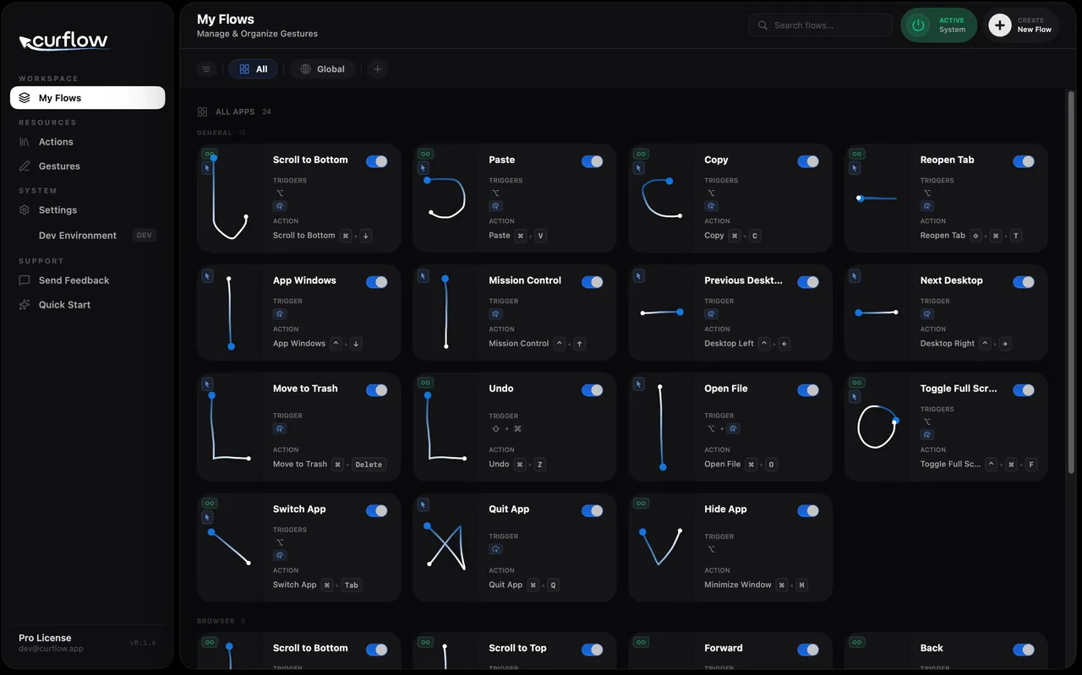Image resolution: width=1082 pixels, height=675 pixels.
Task: Click the Paste gesture curve preview
Action: point(446,198)
